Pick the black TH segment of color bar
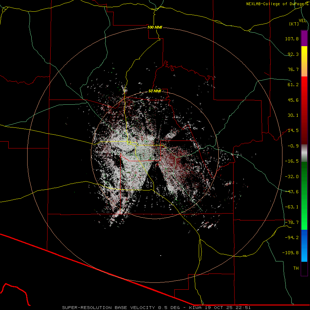Screen dimensions: 310x310 pos(304,269)
